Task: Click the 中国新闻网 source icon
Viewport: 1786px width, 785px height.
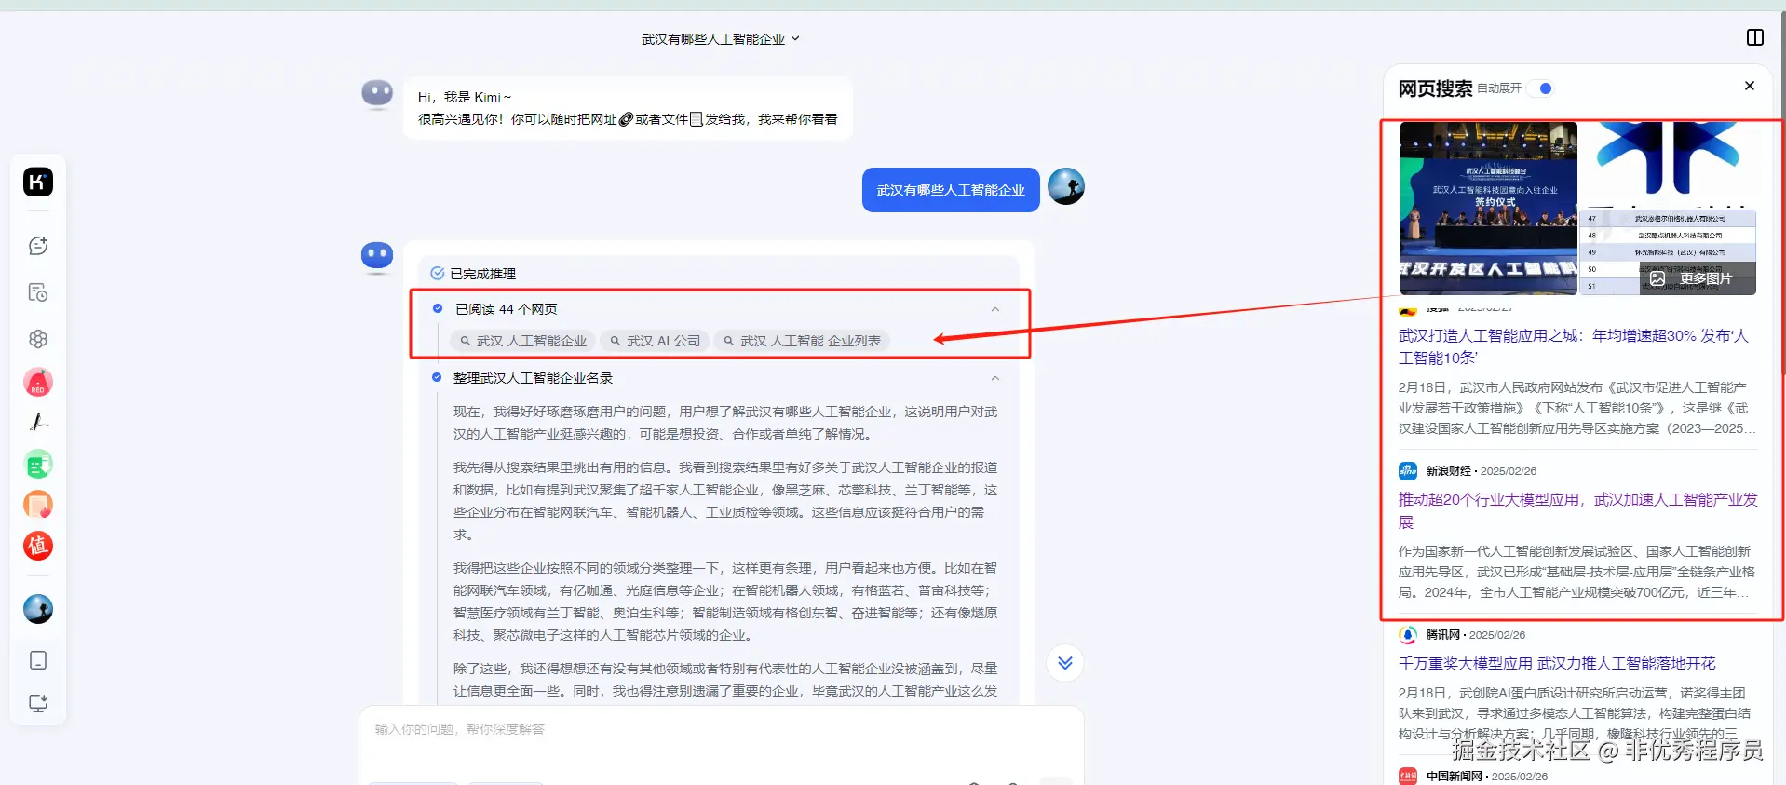Action: pos(1408,776)
